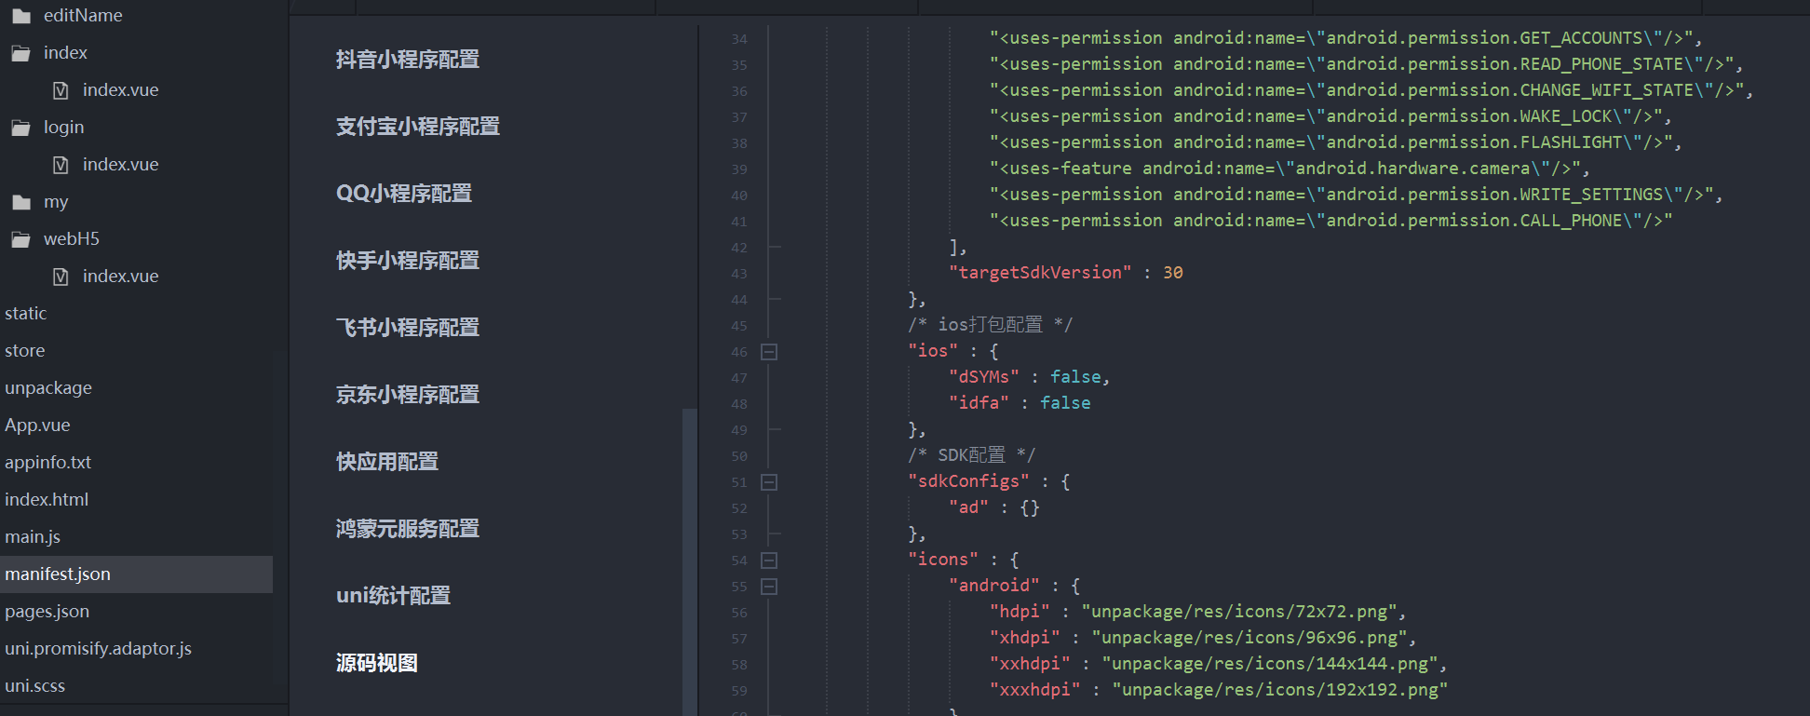Click the webH5 folder icon
This screenshot has width=1810, height=716.
pos(21,239)
